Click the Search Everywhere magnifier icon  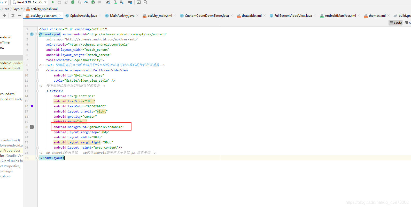click(x=145, y=2)
